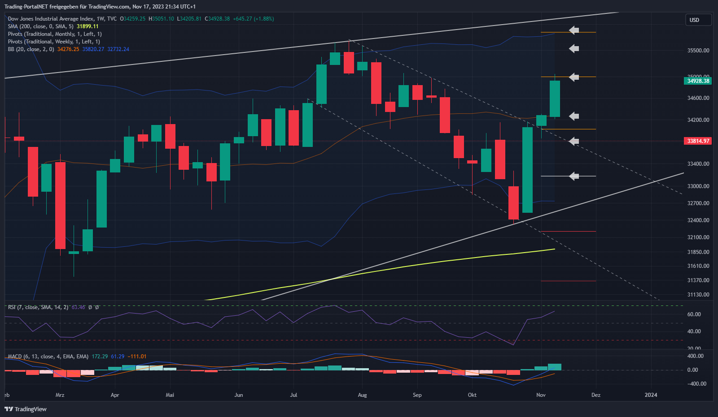718x417 pixels.
Task: Click the low value L34205.81 in legend
Action: click(189, 19)
